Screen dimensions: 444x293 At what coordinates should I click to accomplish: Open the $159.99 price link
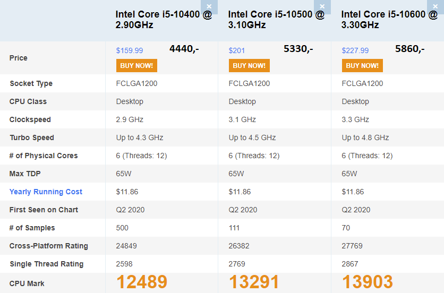pyautogui.click(x=130, y=50)
